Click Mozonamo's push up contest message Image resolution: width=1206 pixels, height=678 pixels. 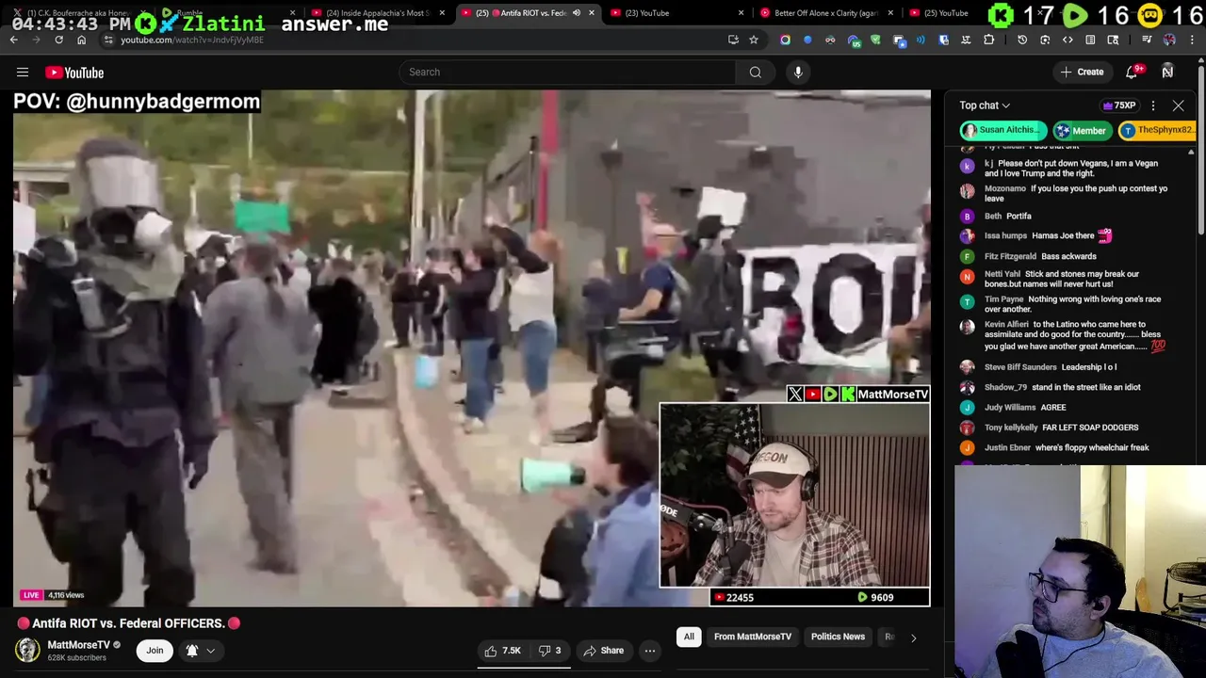click(1076, 193)
